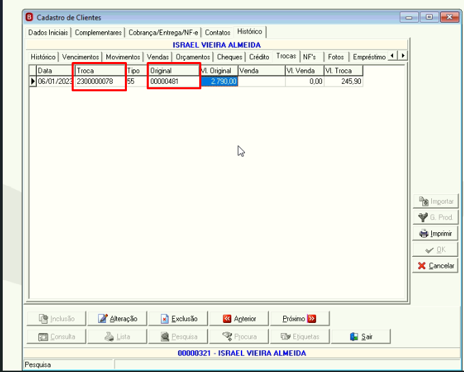464x372 pixels.
Task: Open the Orçamentos sub-tab
Action: tap(192, 57)
